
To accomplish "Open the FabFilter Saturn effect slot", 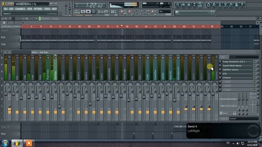I will pos(237,70).
